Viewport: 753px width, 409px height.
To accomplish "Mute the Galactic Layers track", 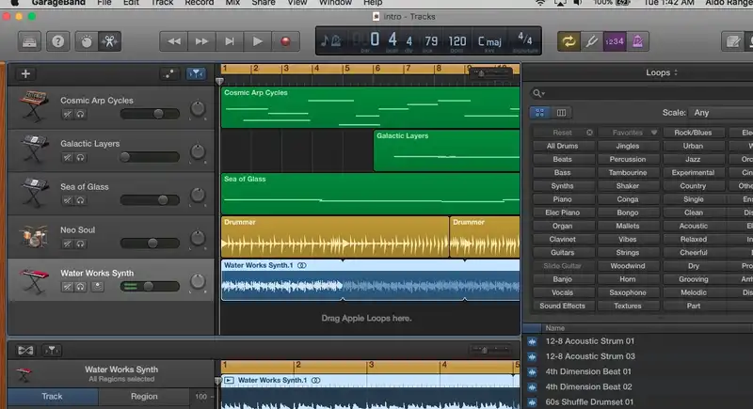I will coord(68,157).
